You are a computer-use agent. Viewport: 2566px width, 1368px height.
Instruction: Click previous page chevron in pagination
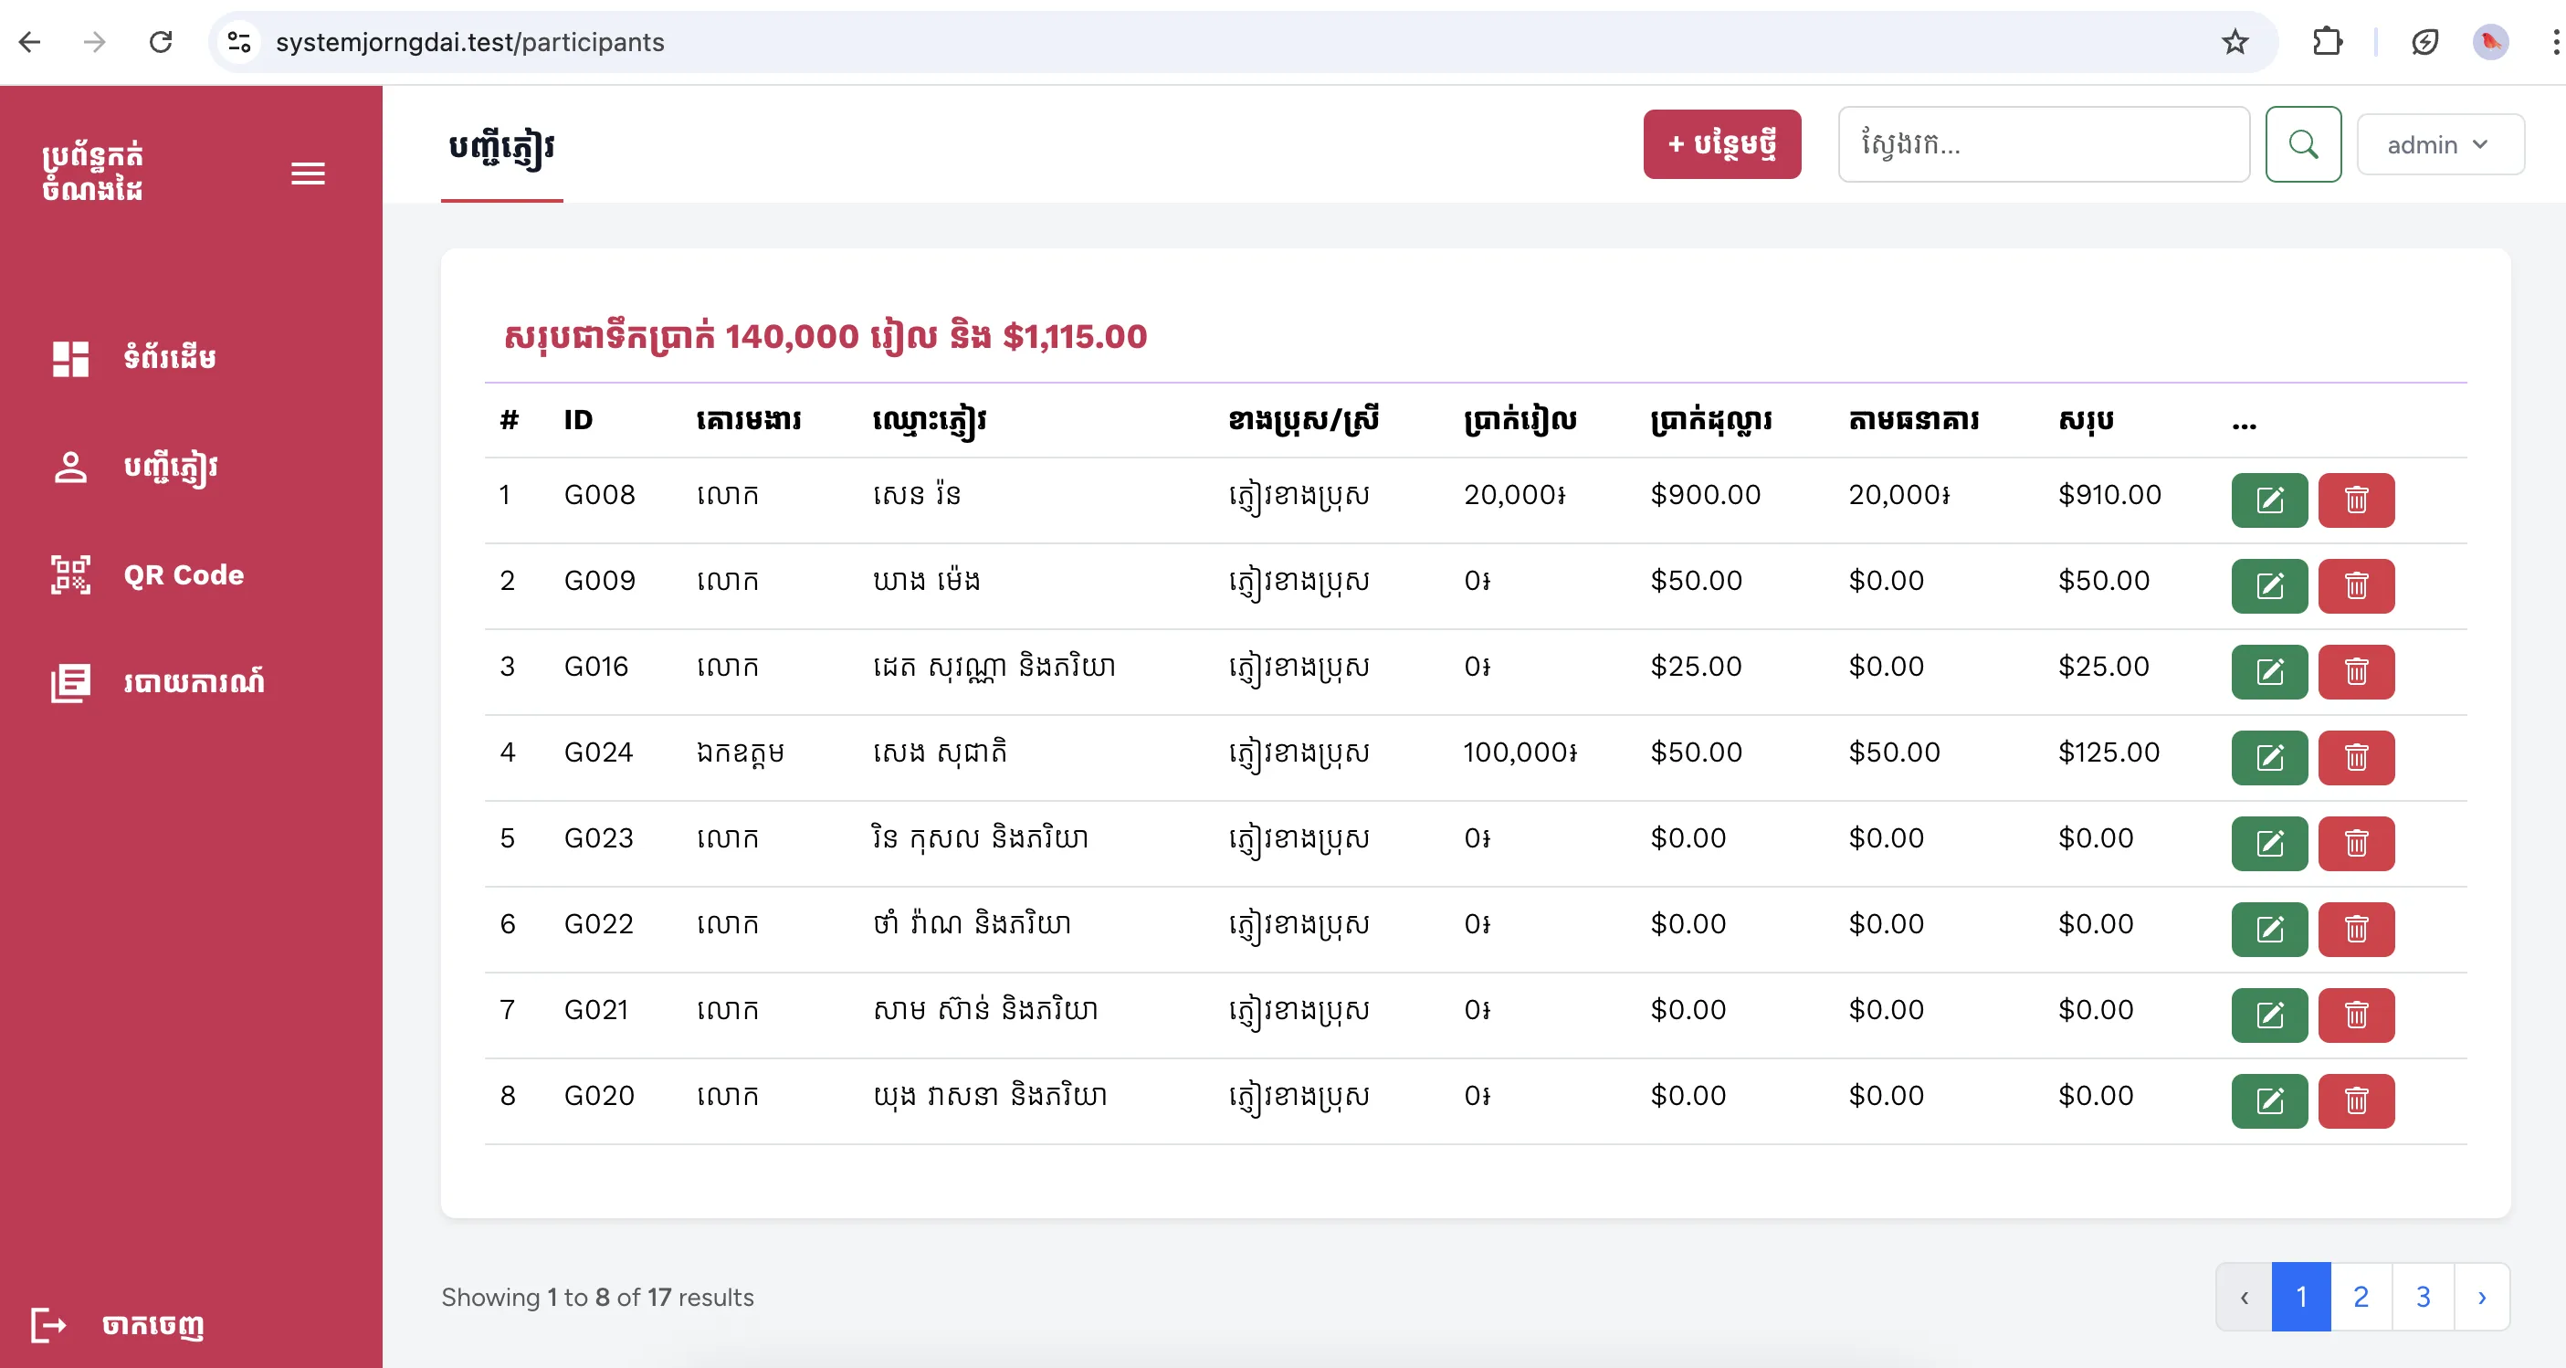(2244, 1296)
